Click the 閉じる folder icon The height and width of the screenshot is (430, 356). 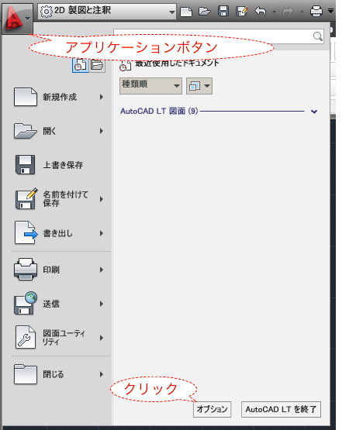tap(26, 374)
